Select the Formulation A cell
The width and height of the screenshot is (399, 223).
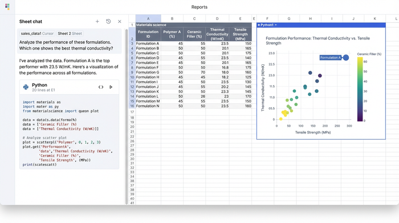(148, 43)
